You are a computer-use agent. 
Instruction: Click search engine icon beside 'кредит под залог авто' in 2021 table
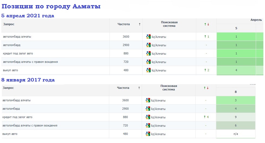148,53
